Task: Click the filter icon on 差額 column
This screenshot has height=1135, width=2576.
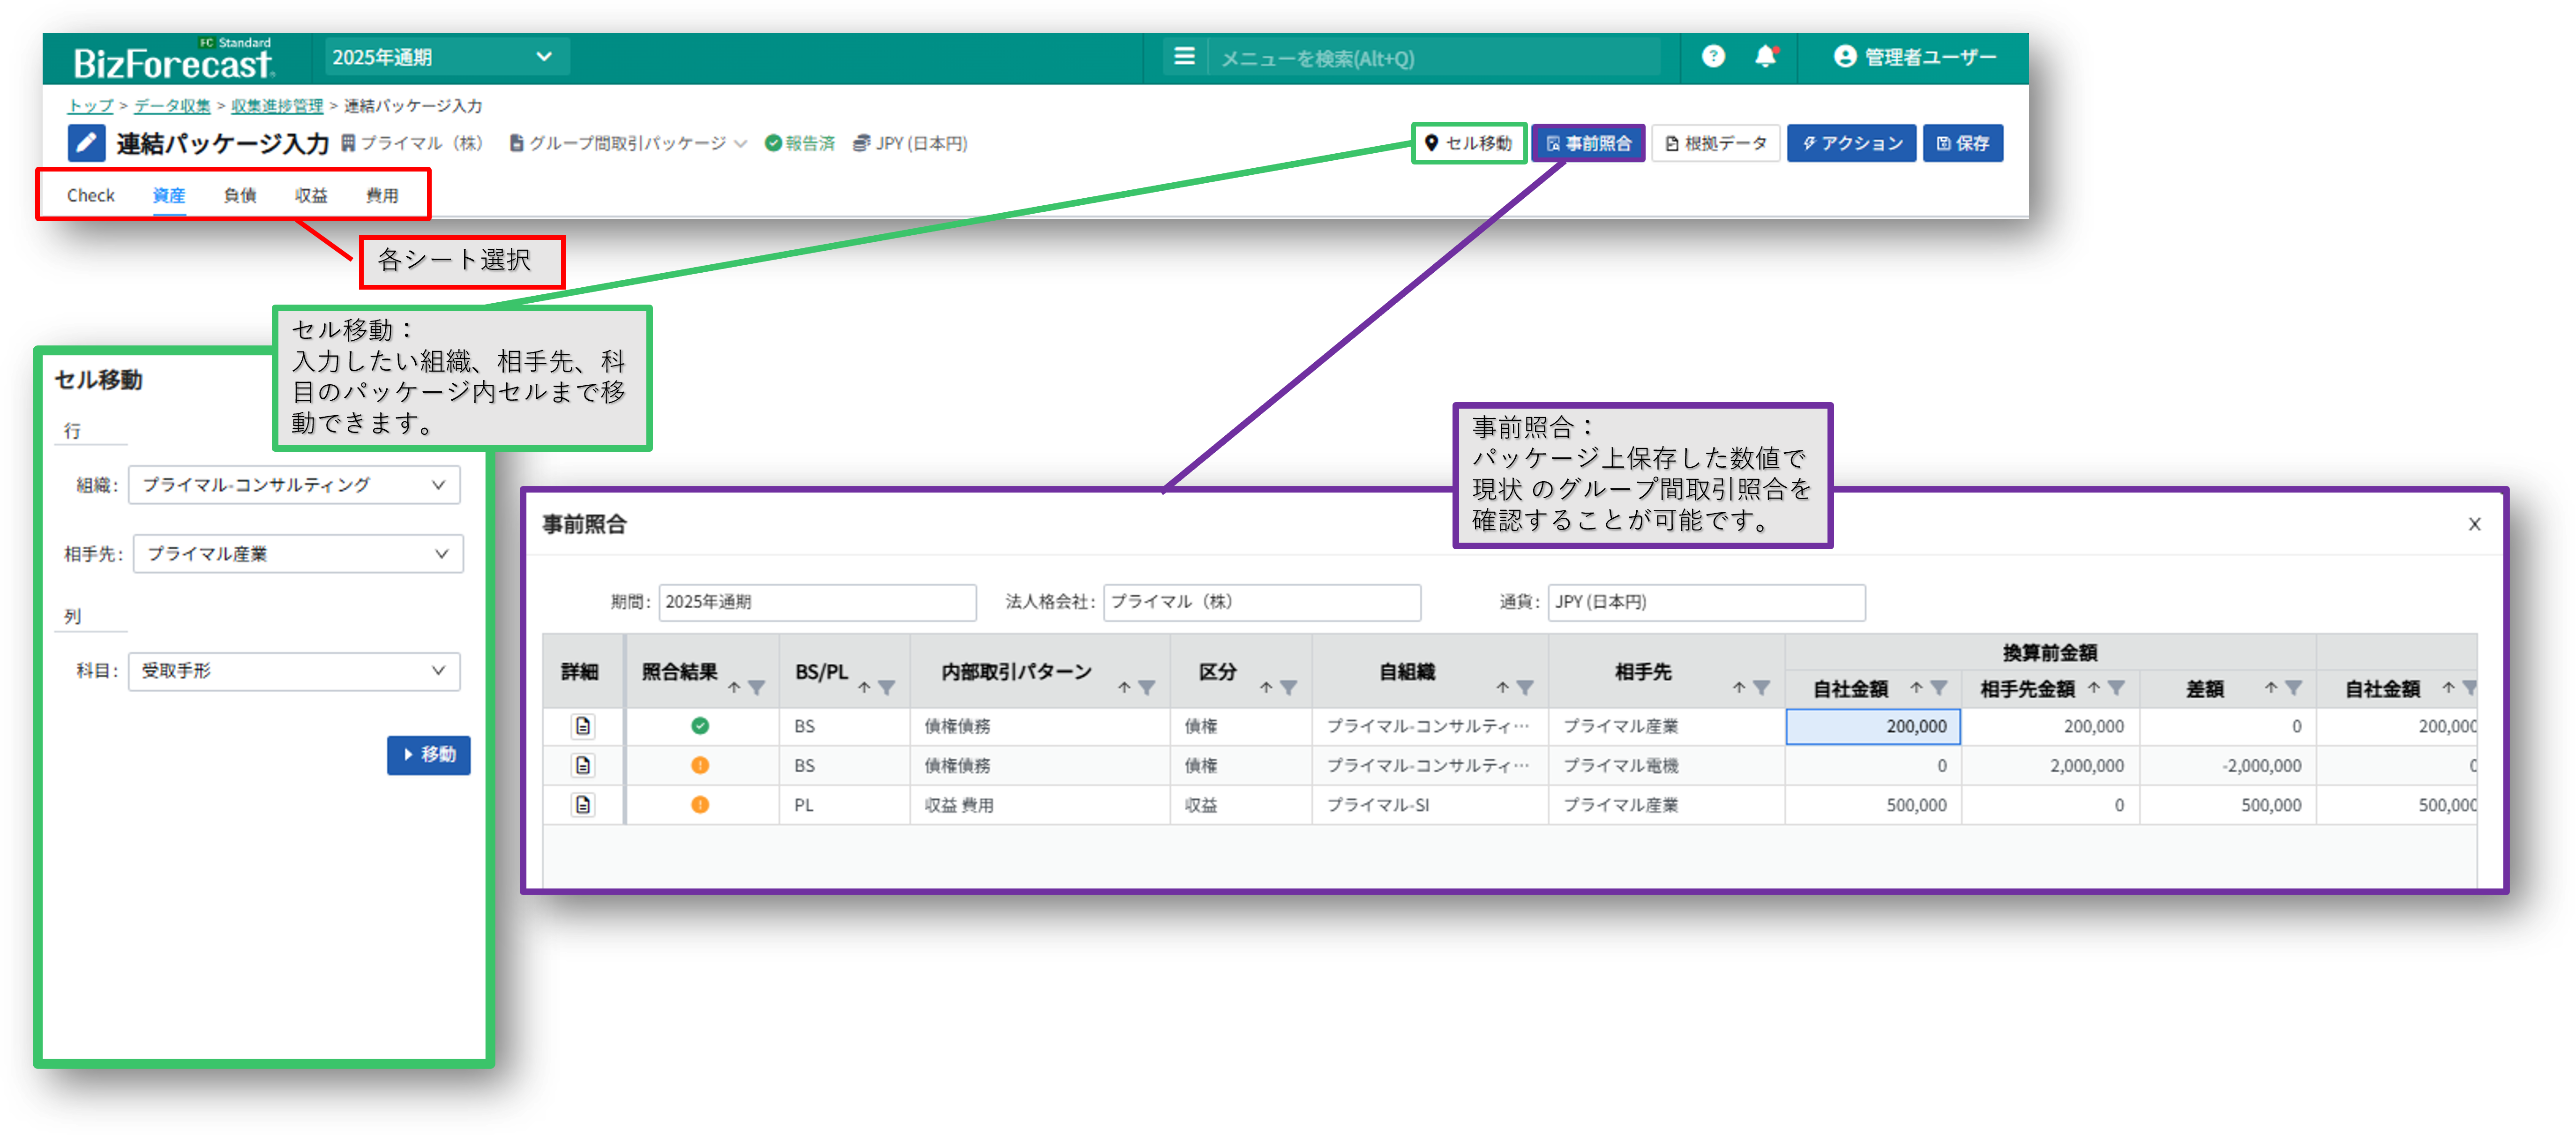Action: coord(2294,687)
